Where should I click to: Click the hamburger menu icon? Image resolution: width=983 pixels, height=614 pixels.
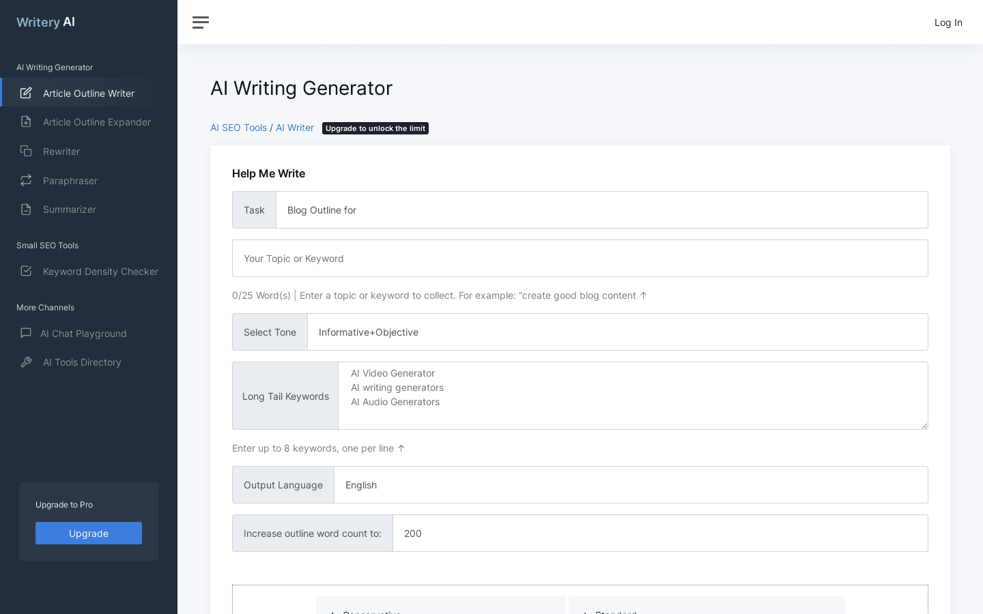click(201, 23)
